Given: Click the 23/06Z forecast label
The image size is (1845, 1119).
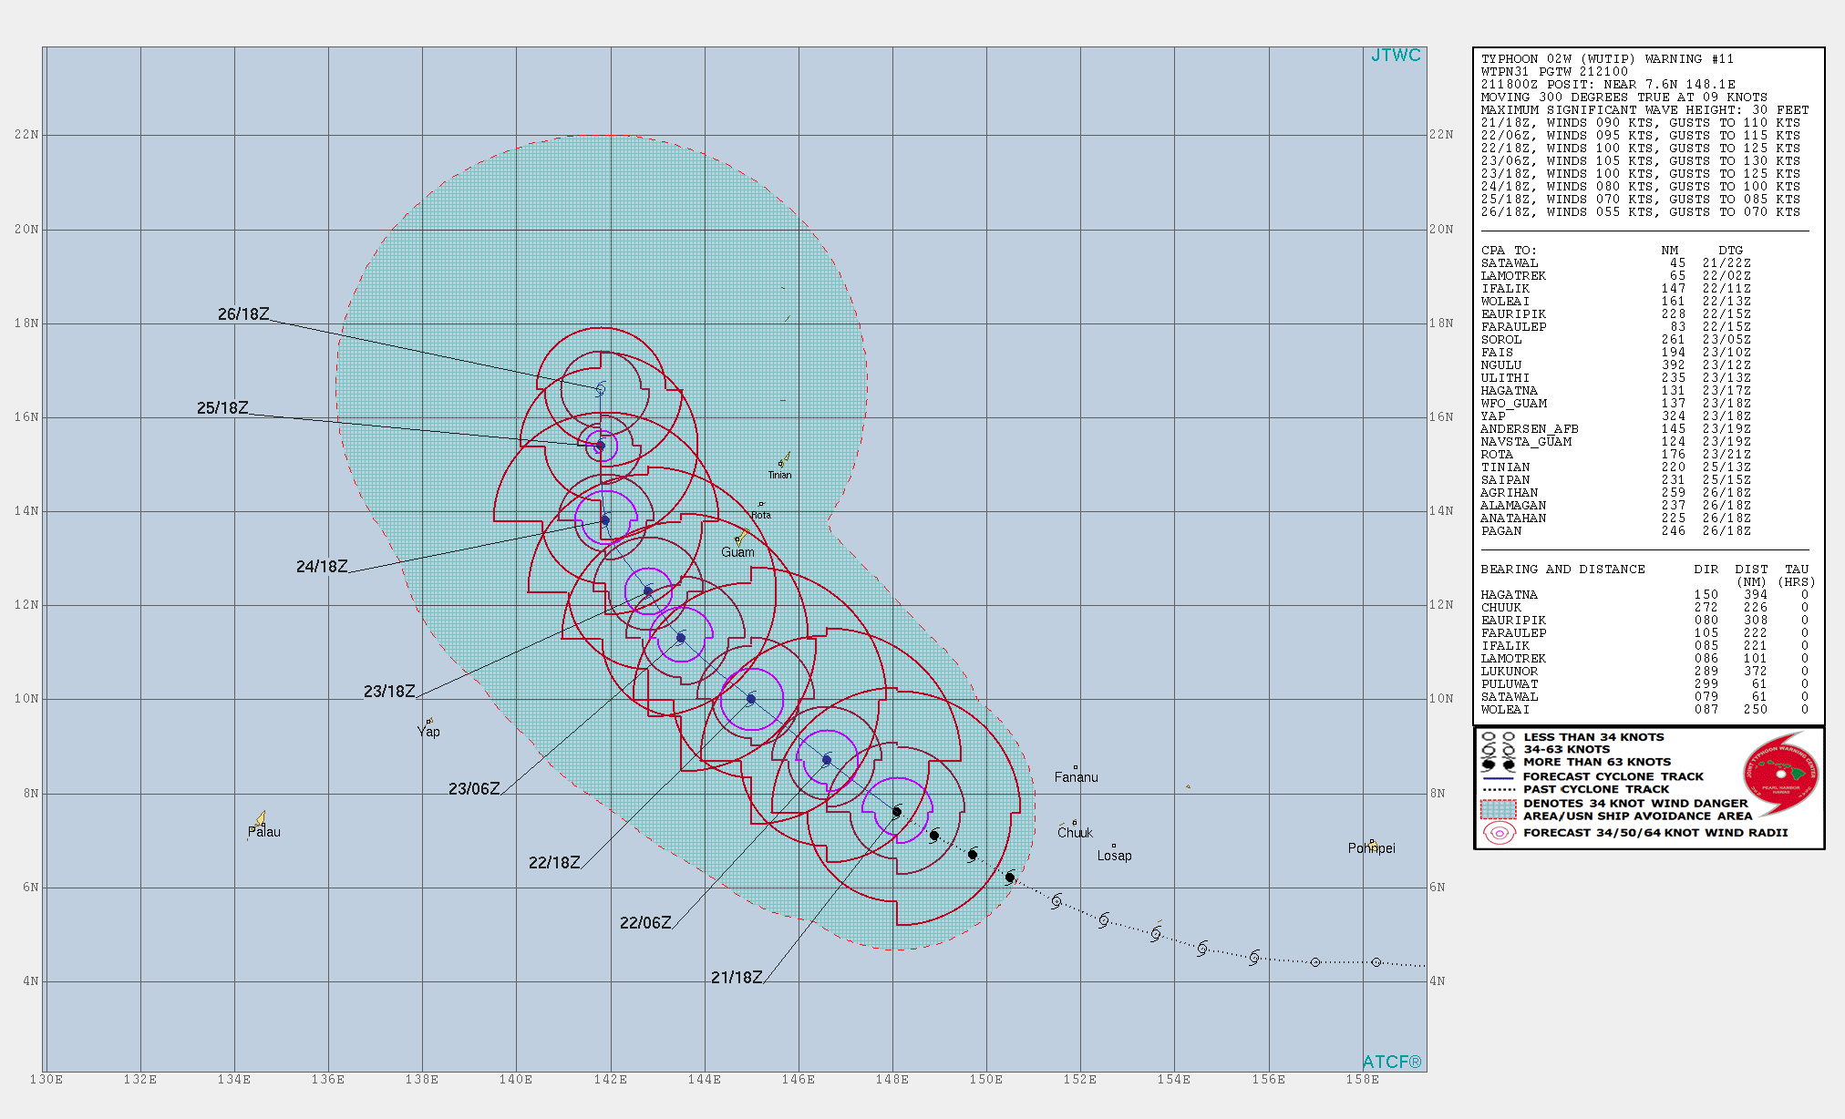Looking at the screenshot, I should point(474,789).
